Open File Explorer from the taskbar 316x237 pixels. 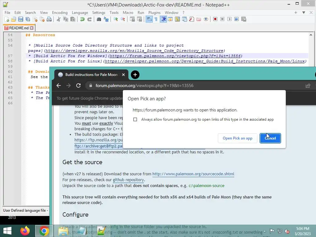[63, 231]
